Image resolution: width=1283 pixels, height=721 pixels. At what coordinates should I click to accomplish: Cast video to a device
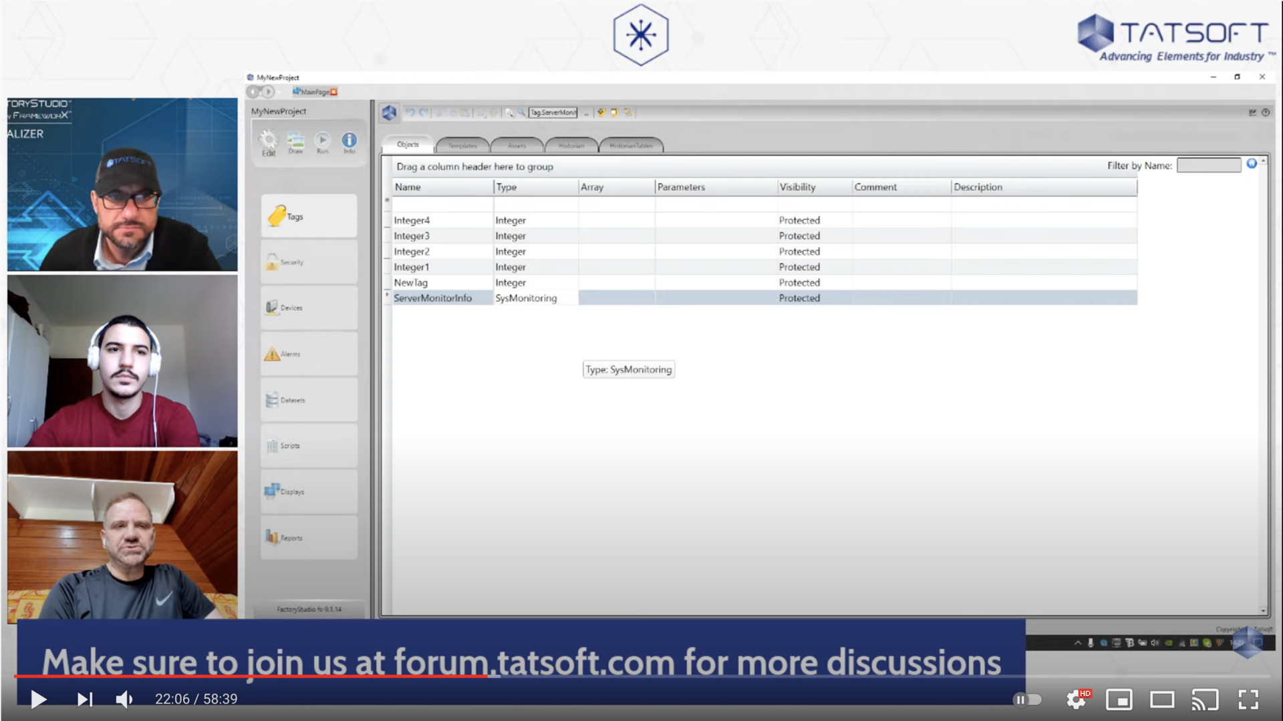[1205, 699]
